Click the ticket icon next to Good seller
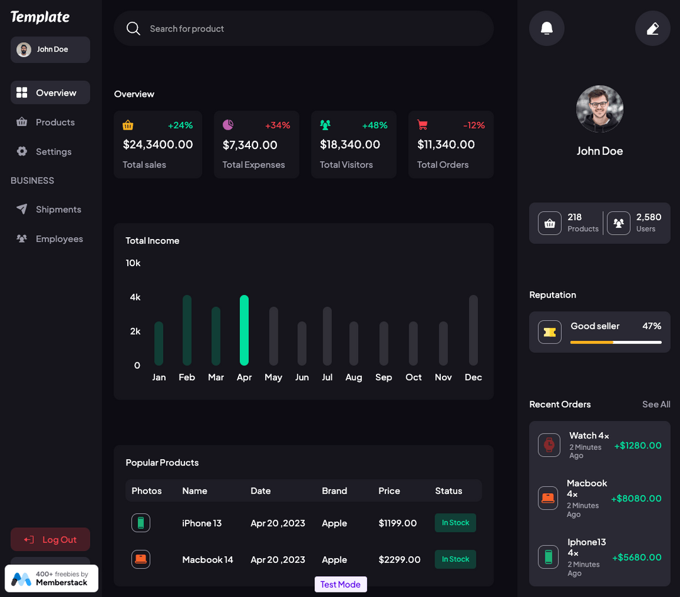Image resolution: width=680 pixels, height=597 pixels. (x=549, y=332)
